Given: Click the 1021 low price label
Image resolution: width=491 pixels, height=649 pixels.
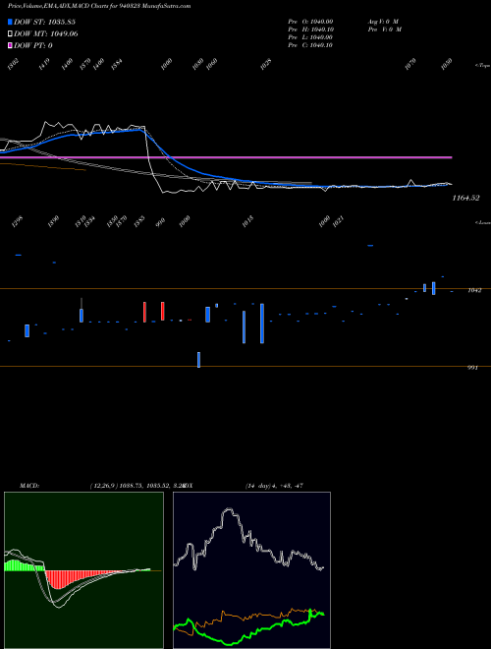Looking at the screenshot, I should pos(339,222).
